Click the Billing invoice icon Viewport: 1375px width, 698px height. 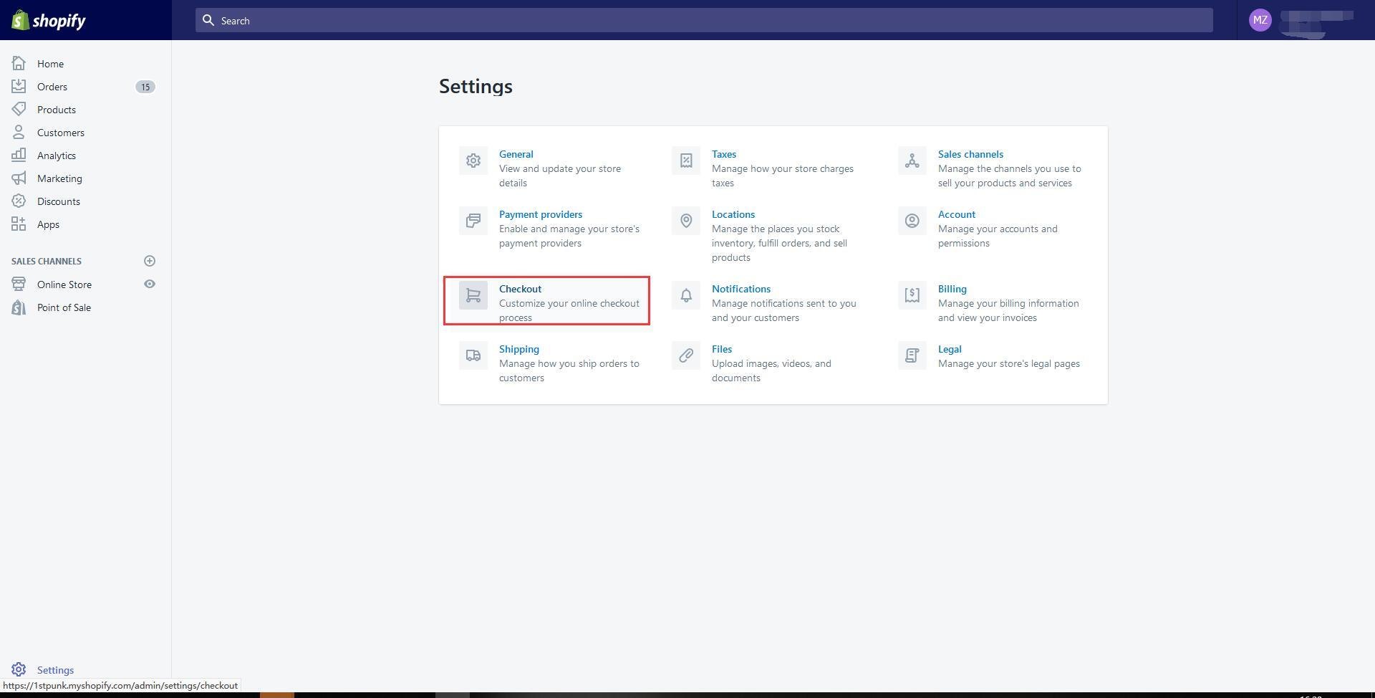tap(912, 295)
